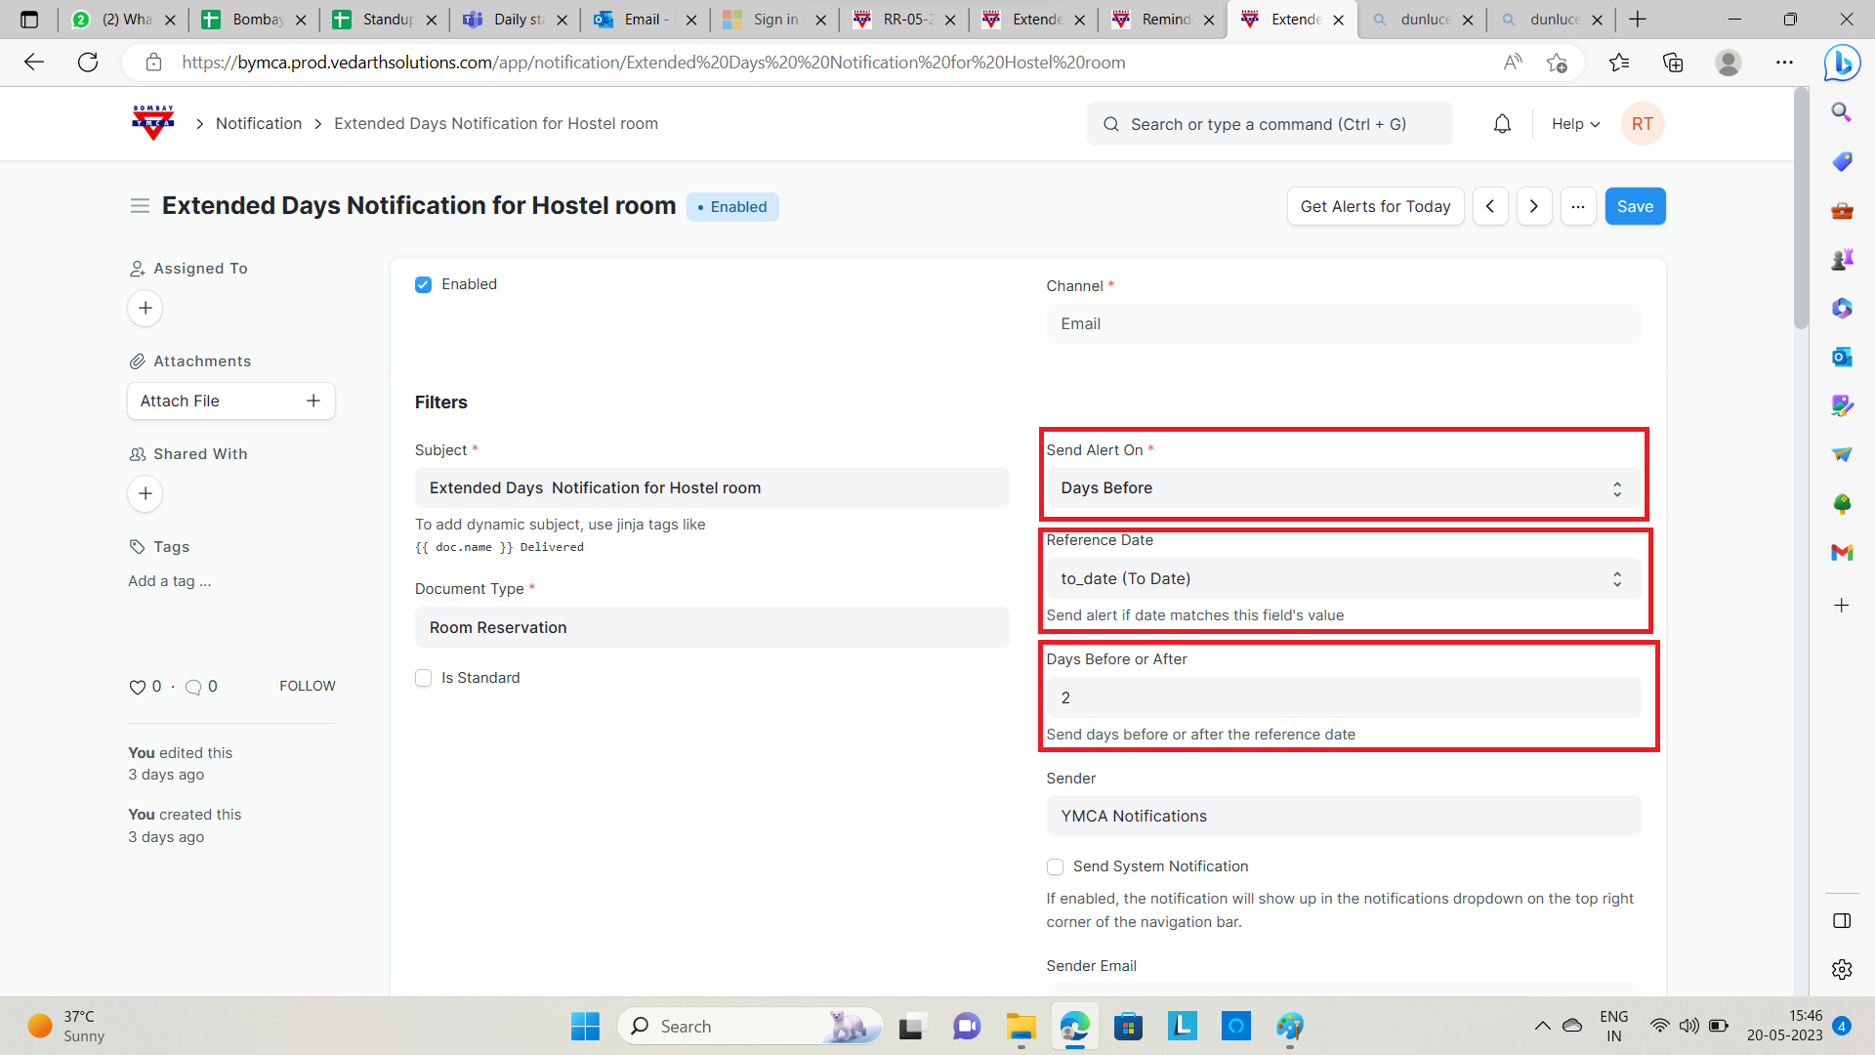Click the notification bell icon
The width and height of the screenshot is (1875, 1055).
tap(1502, 124)
